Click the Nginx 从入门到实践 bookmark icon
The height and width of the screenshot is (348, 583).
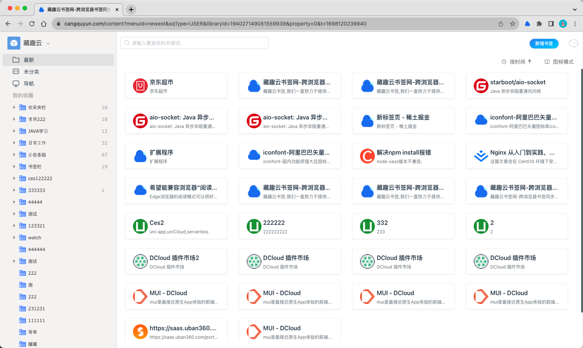[481, 156]
